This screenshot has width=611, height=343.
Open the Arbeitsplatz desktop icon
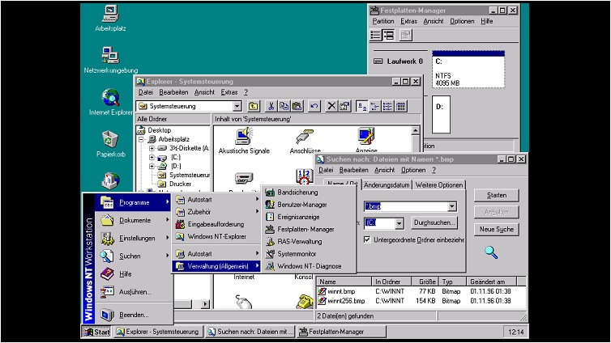(111, 16)
